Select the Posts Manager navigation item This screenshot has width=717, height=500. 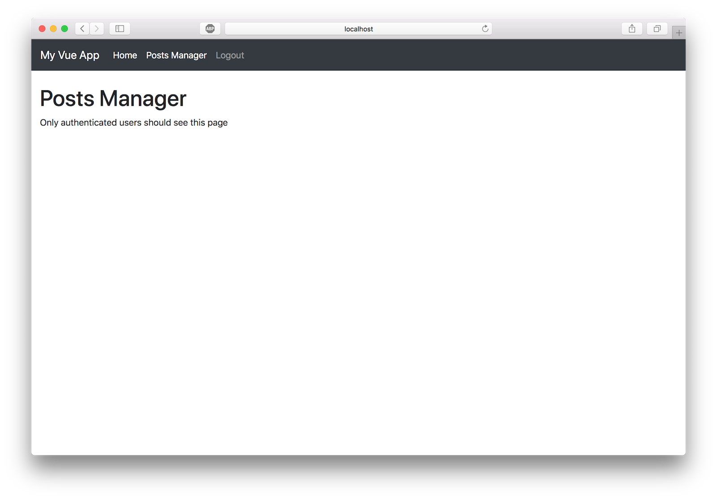pos(176,55)
